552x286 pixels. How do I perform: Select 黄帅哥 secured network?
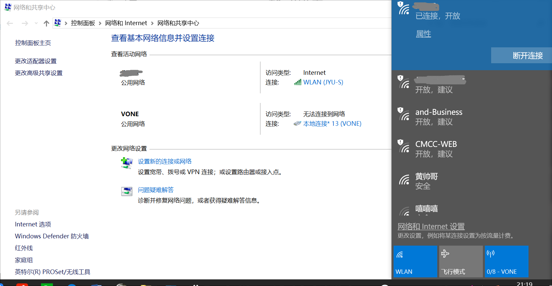[x=472, y=181]
